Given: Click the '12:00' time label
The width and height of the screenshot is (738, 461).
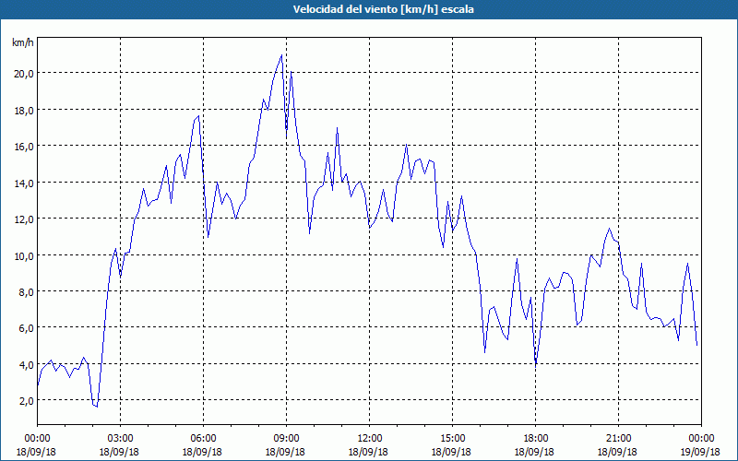Looking at the screenshot, I should pos(368,439).
